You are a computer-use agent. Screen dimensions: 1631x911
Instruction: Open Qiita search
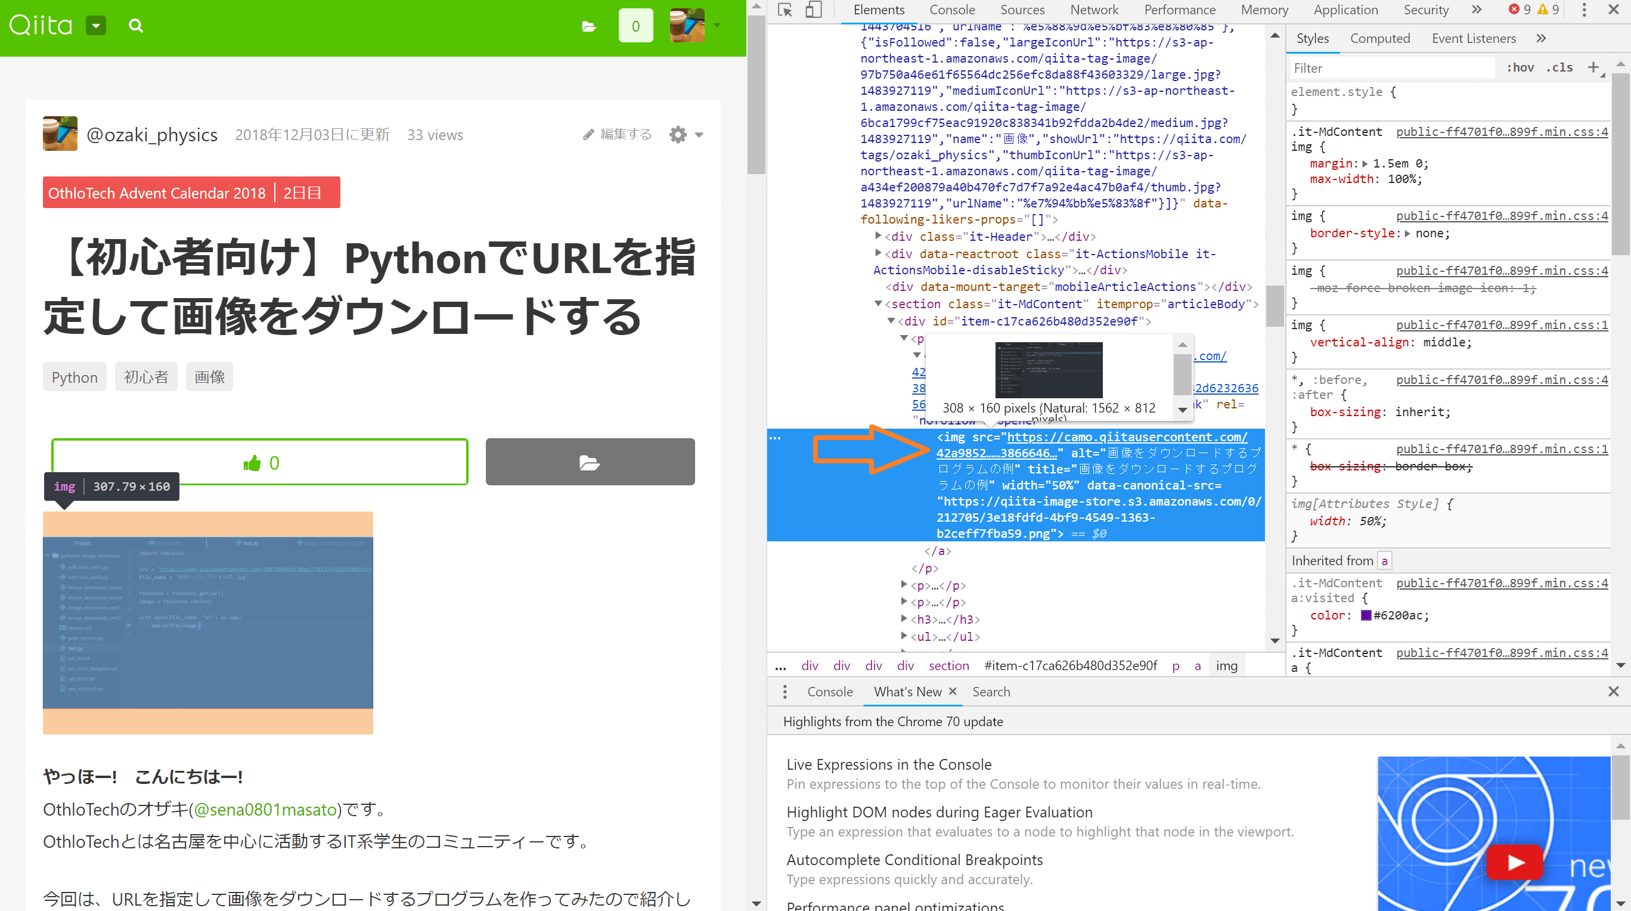(135, 25)
